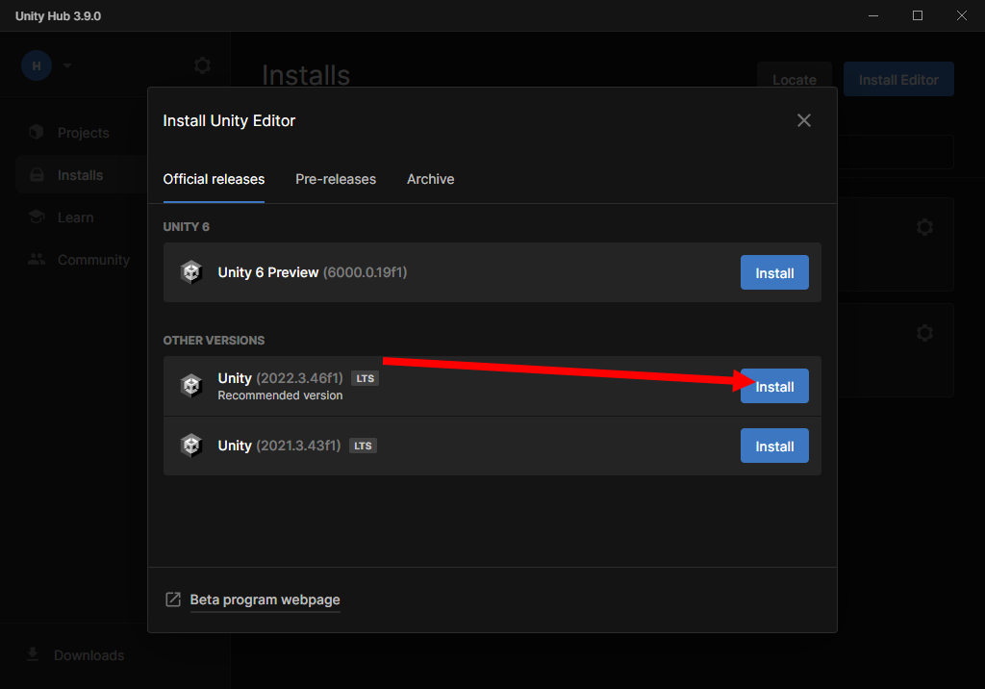The height and width of the screenshot is (689, 985).
Task: Open the account avatar H in Hub sidebar
Action: coord(37,65)
